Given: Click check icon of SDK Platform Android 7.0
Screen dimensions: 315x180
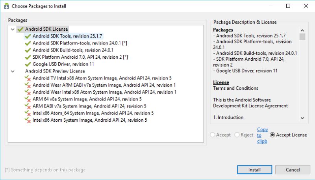Looking at the screenshot, I should coord(28,57).
